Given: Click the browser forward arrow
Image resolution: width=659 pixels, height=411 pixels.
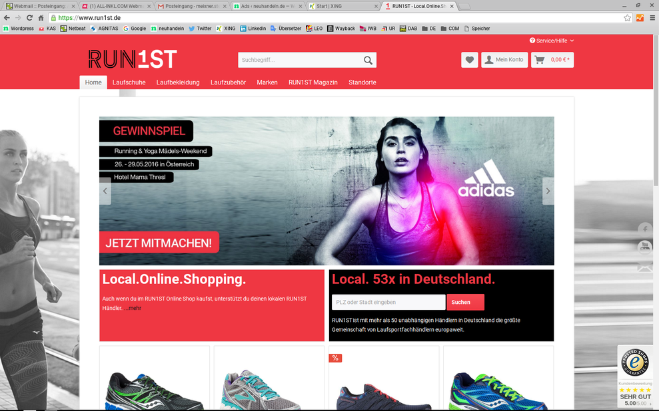Looking at the screenshot, I should coord(18,17).
